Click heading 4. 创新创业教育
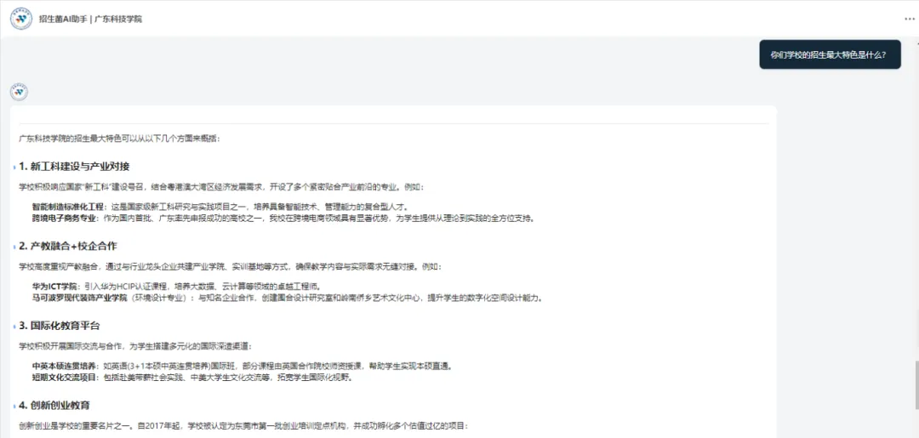The width and height of the screenshot is (919, 438). coord(54,405)
